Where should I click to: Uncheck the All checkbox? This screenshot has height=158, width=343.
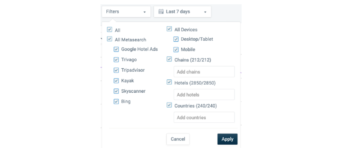(110, 30)
